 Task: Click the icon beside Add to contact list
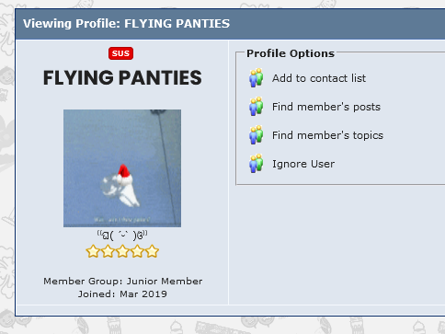257,78
